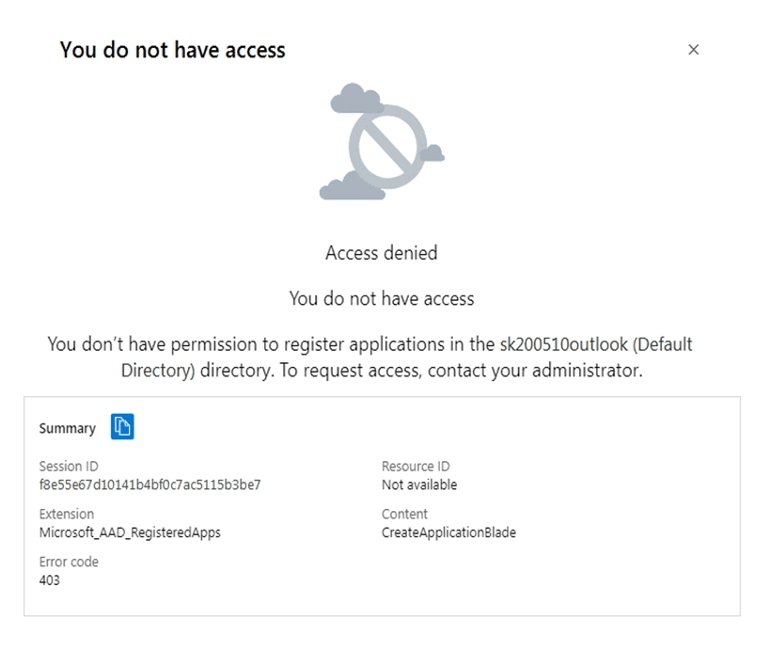Screen dimensions: 770x651
Task: Click the dialog title at the top
Action: click(x=172, y=50)
